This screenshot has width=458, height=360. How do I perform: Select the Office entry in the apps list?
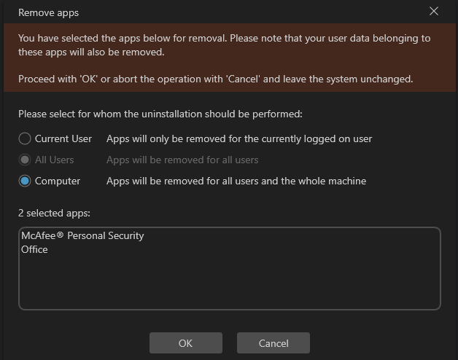tap(34, 250)
